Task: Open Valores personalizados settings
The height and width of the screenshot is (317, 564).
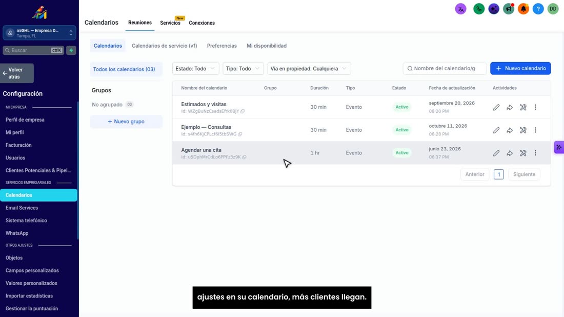Action: pyautogui.click(x=31, y=283)
